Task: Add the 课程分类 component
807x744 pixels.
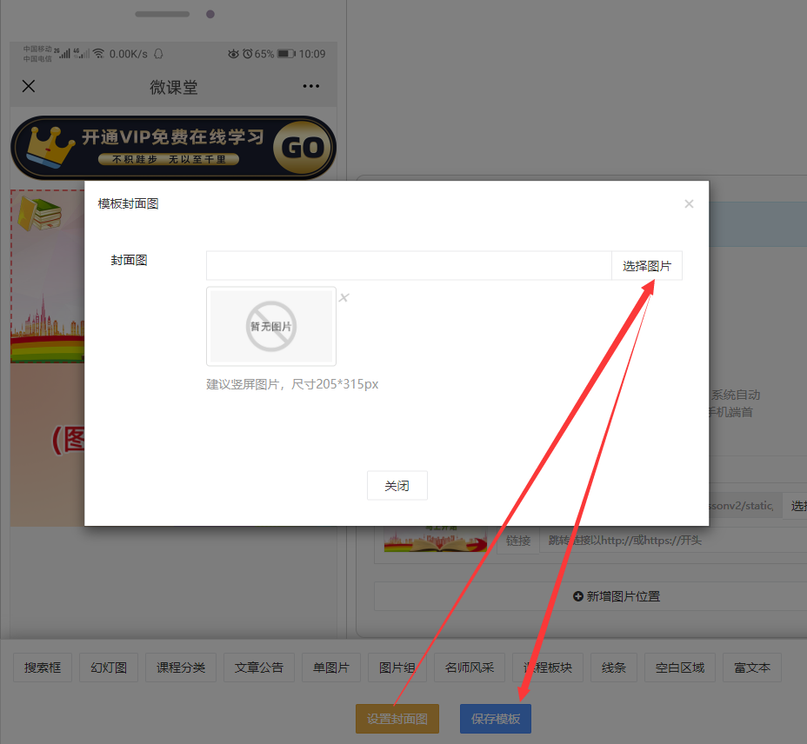Action: tap(181, 668)
